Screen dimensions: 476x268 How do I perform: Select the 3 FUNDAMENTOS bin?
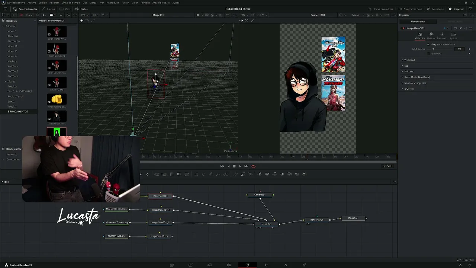18,112
